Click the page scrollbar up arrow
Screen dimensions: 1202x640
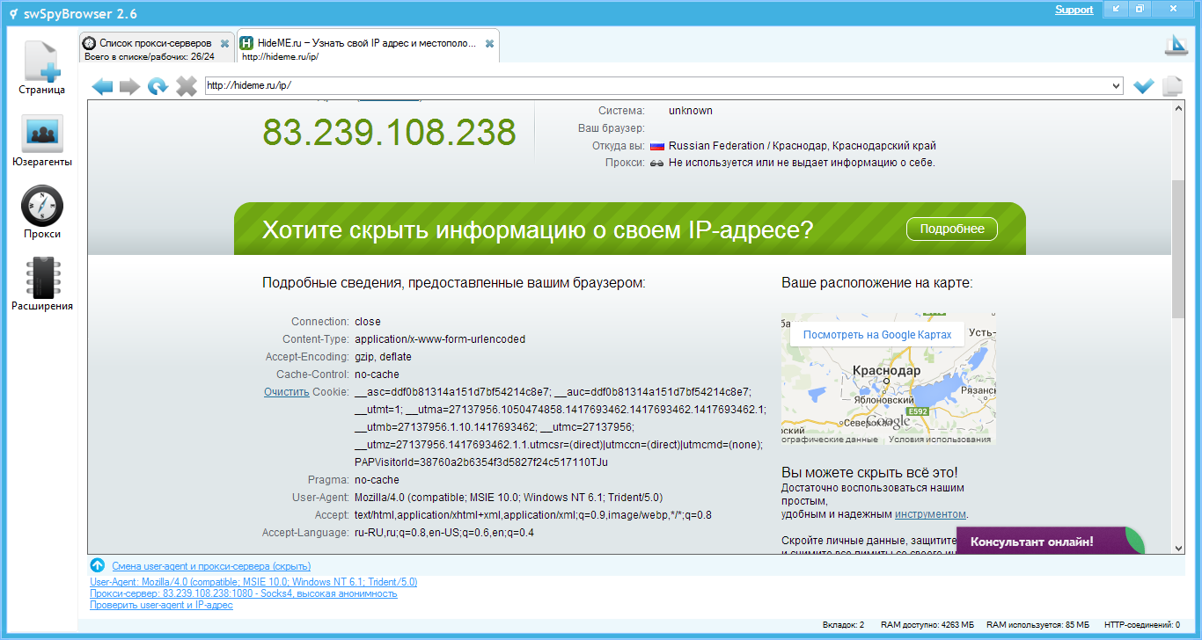[1179, 107]
